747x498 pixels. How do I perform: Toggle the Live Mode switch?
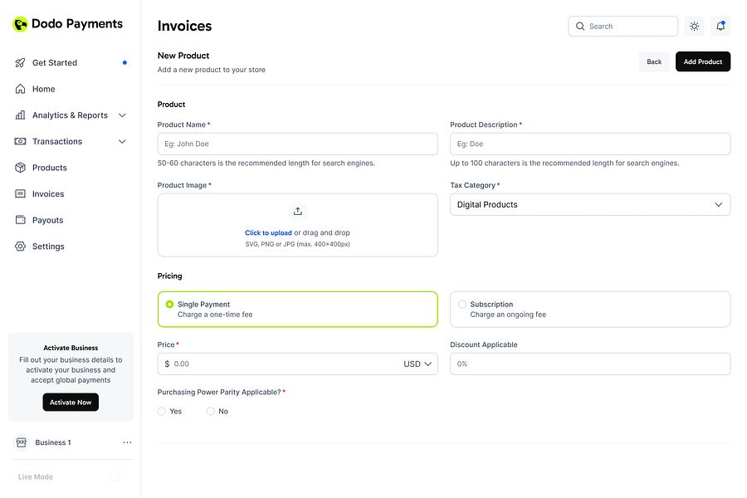[118, 477]
